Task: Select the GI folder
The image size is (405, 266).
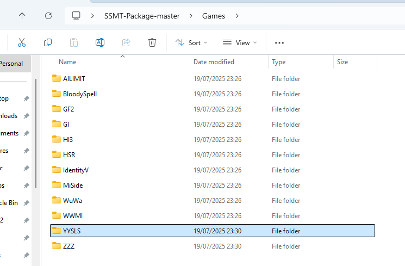Action: click(213, 125)
